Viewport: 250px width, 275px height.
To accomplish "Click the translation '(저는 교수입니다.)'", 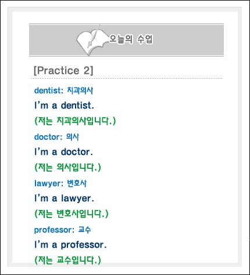I will (x=68, y=260).
